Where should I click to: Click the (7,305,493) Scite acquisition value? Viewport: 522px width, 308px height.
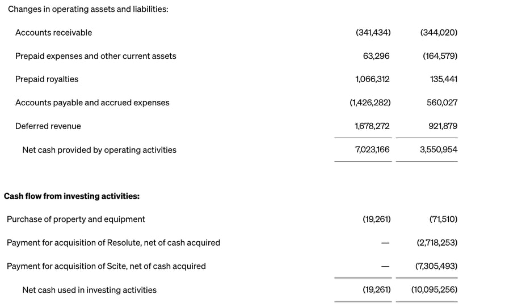tap(436, 266)
